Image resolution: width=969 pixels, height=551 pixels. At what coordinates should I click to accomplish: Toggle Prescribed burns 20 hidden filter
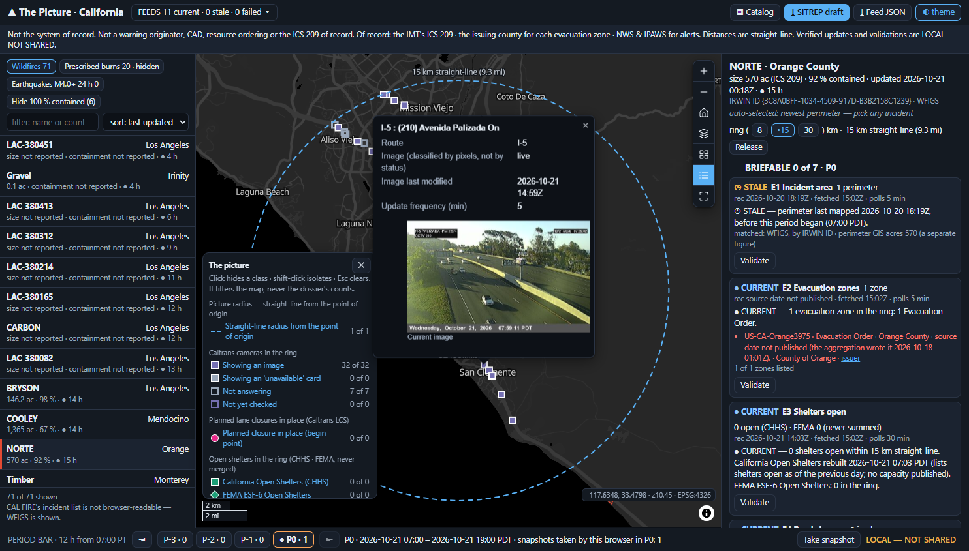[112, 67]
